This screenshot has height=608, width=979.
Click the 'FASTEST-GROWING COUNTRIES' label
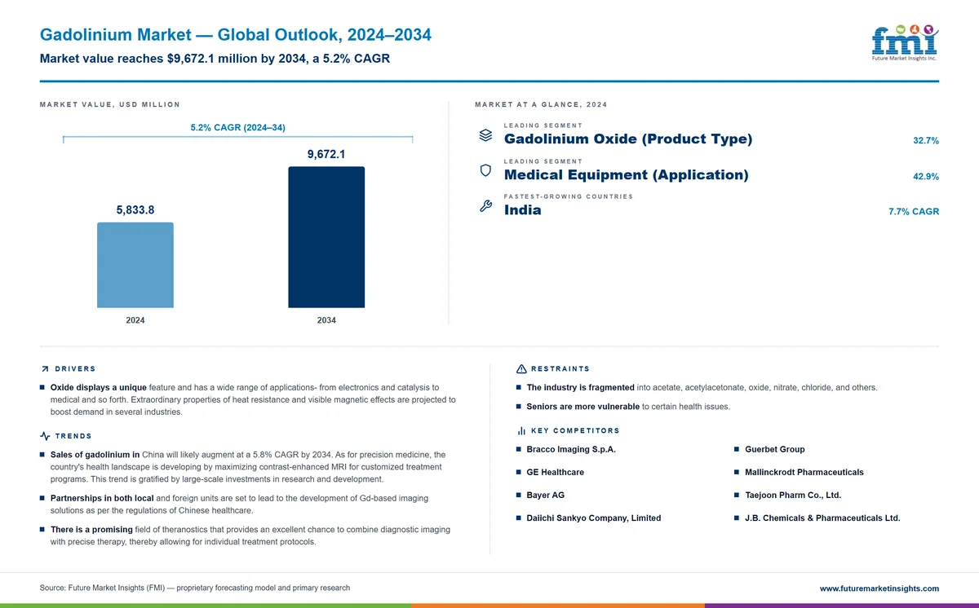click(x=569, y=196)
